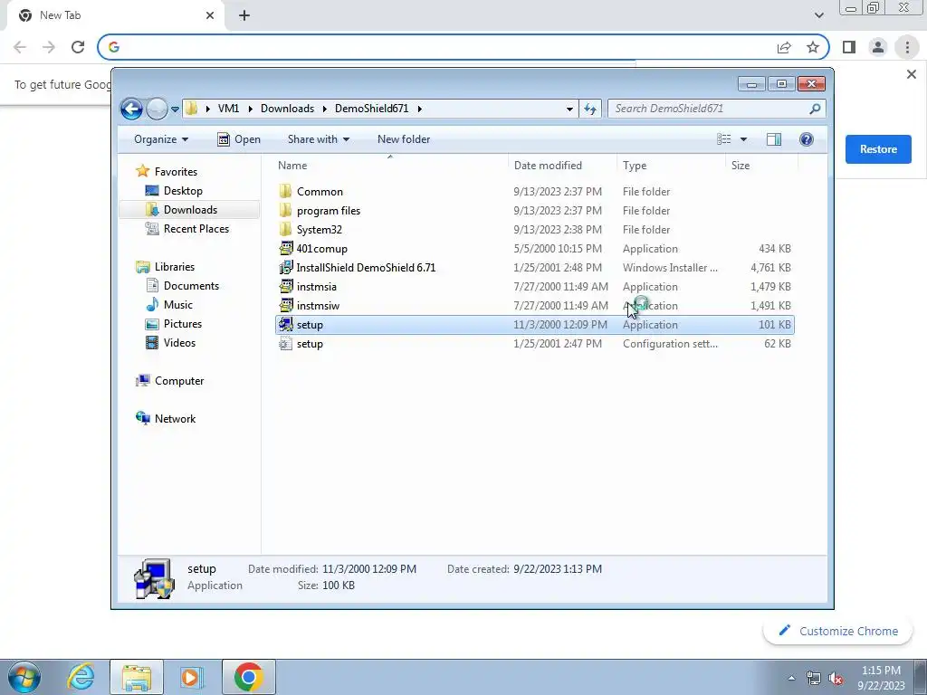Open the Organize menu
The image size is (927, 695).
coord(161,139)
